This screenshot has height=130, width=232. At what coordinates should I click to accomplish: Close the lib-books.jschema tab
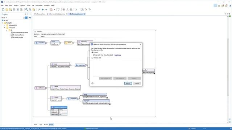tap(84, 14)
